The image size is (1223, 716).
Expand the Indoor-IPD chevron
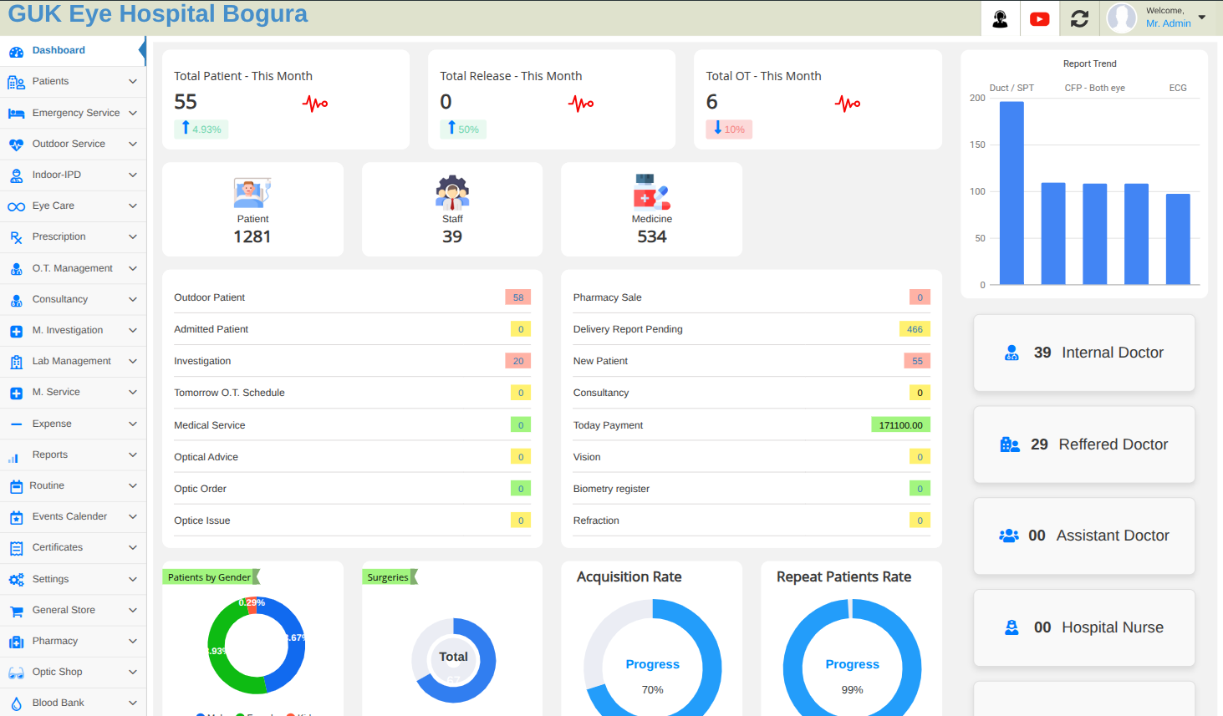[x=133, y=175]
